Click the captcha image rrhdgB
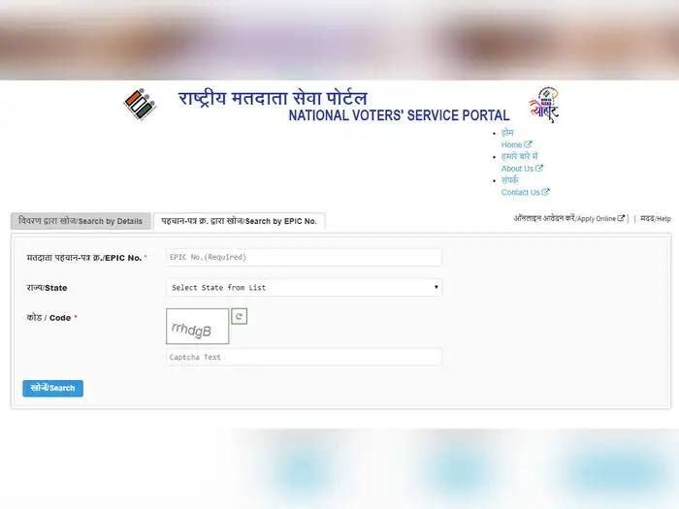679x509 pixels. pos(198,327)
